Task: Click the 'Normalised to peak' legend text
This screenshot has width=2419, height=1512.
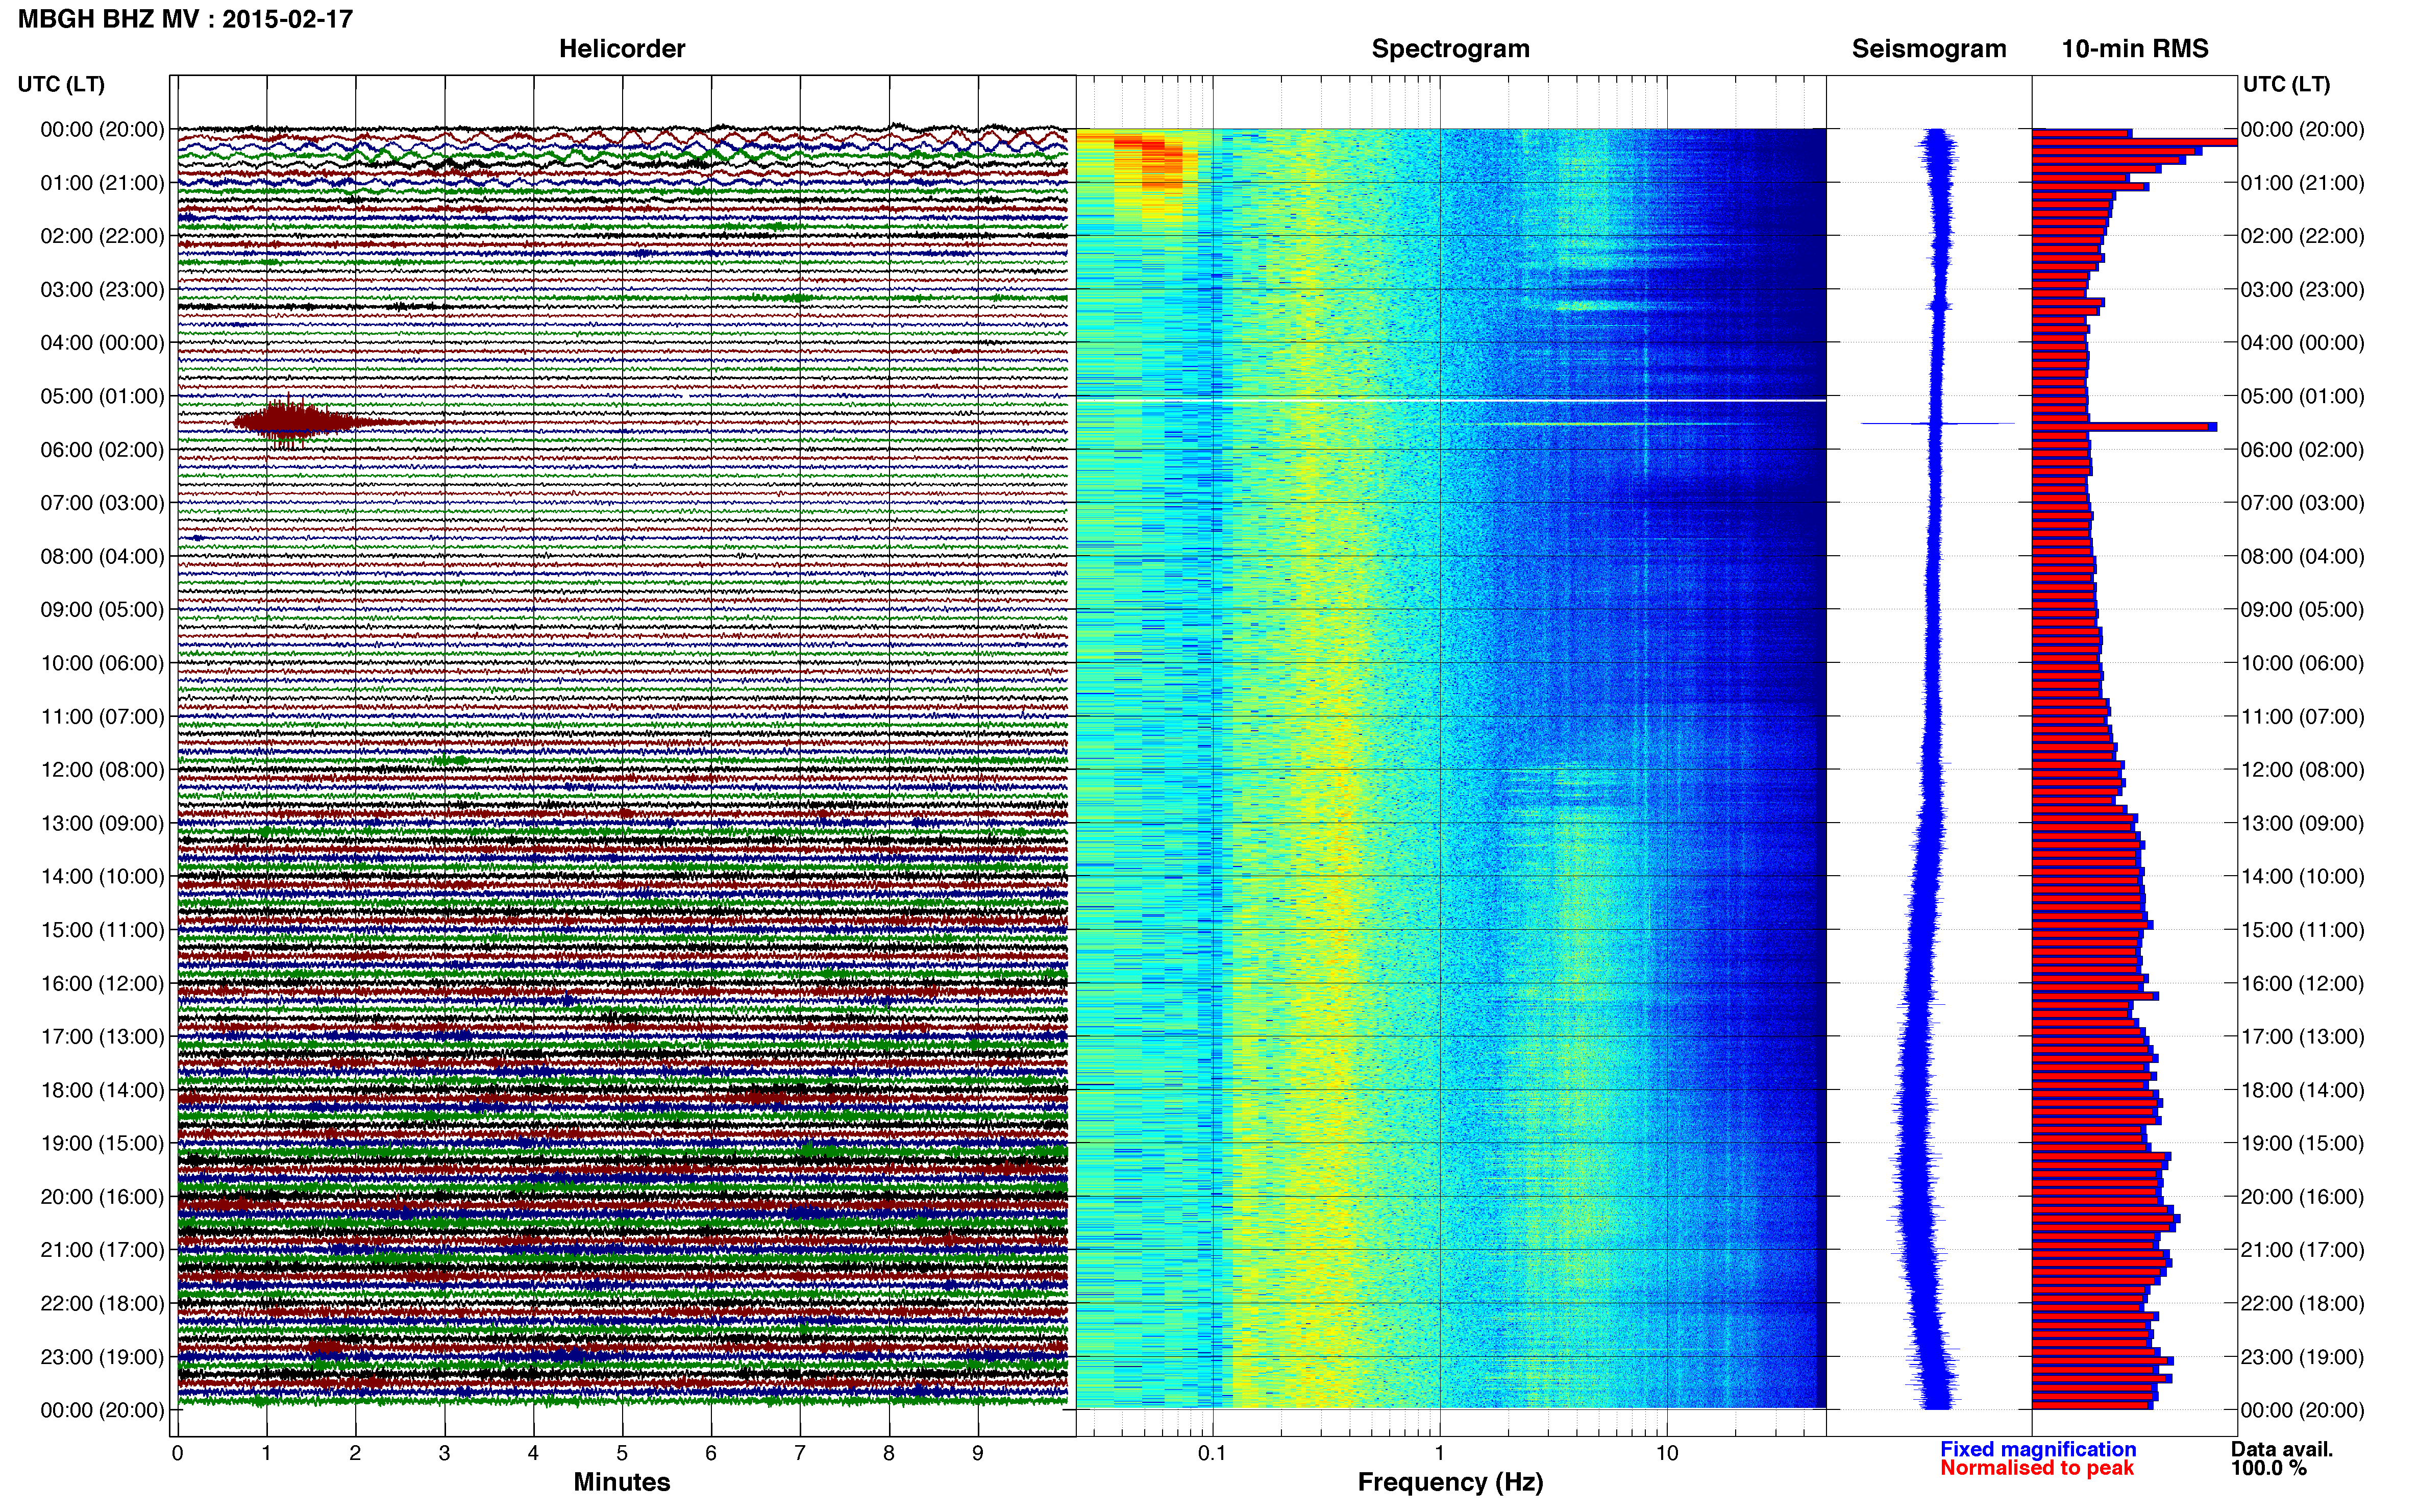Action: [x=2037, y=1468]
